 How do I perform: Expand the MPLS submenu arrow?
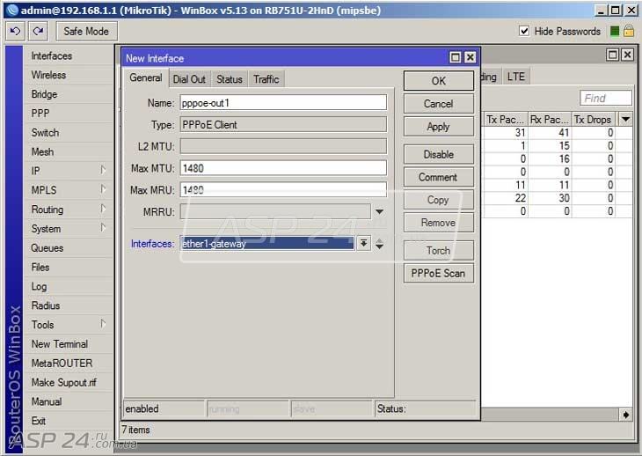(x=103, y=189)
